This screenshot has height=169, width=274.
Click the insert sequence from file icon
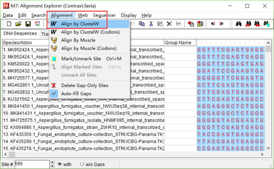click(191, 23)
